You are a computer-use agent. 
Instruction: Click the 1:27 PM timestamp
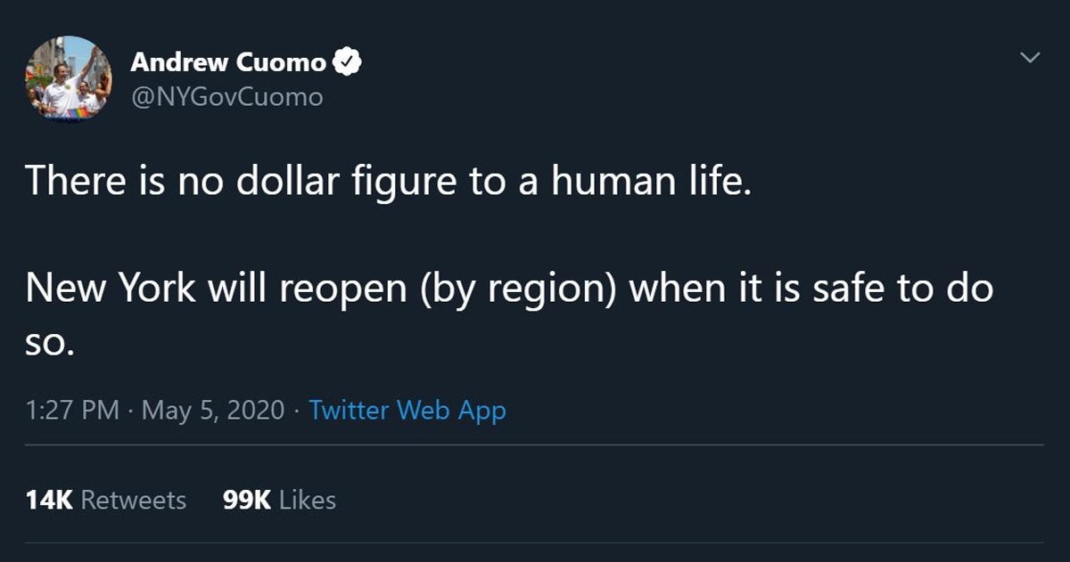pyautogui.click(x=72, y=411)
